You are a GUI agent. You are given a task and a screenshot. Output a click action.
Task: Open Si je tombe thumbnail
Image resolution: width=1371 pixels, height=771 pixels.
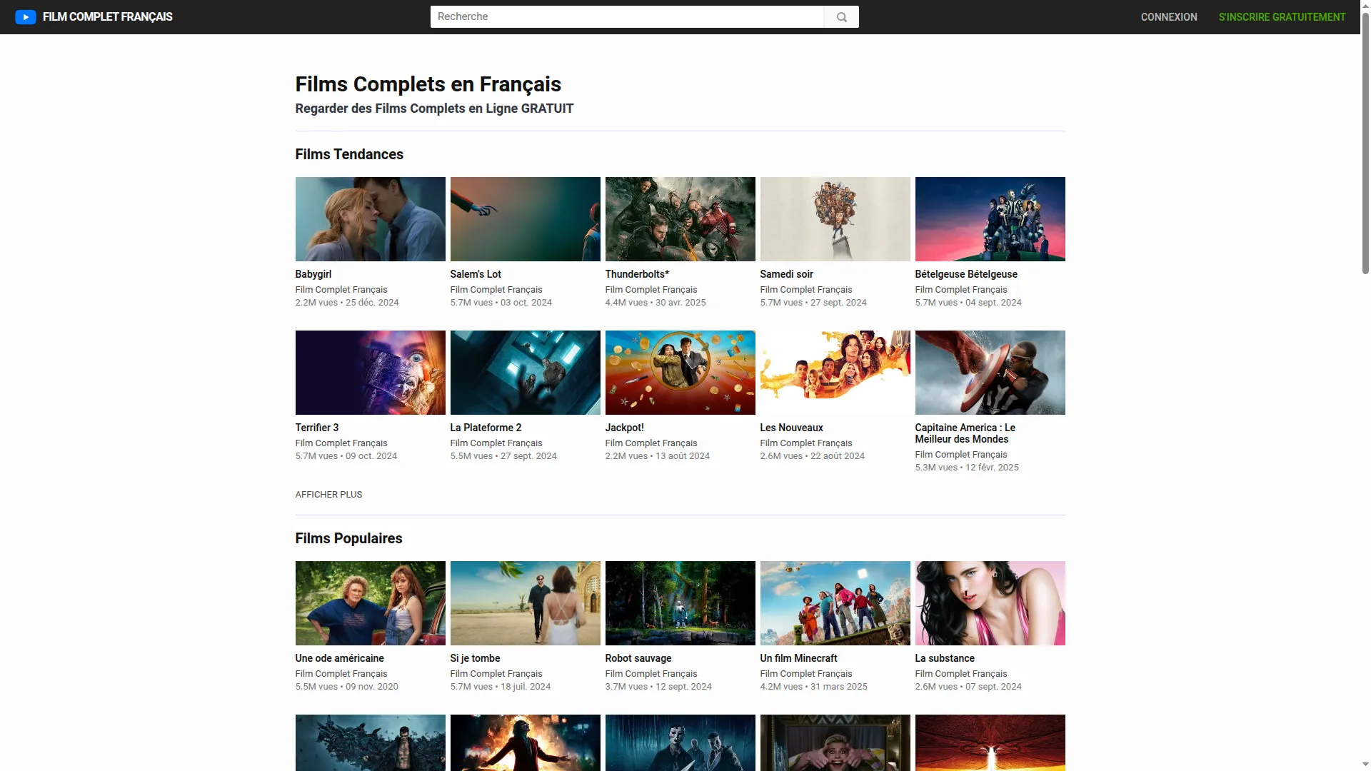(x=525, y=603)
